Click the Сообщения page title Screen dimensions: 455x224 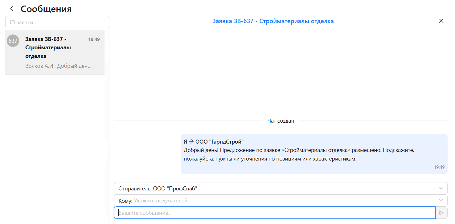click(x=46, y=8)
